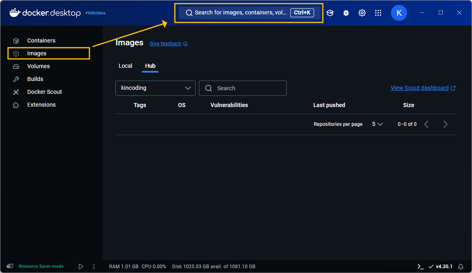Viewport: 472px width, 273px height.
Task: Open the notifications bell icon
Action: point(460,266)
